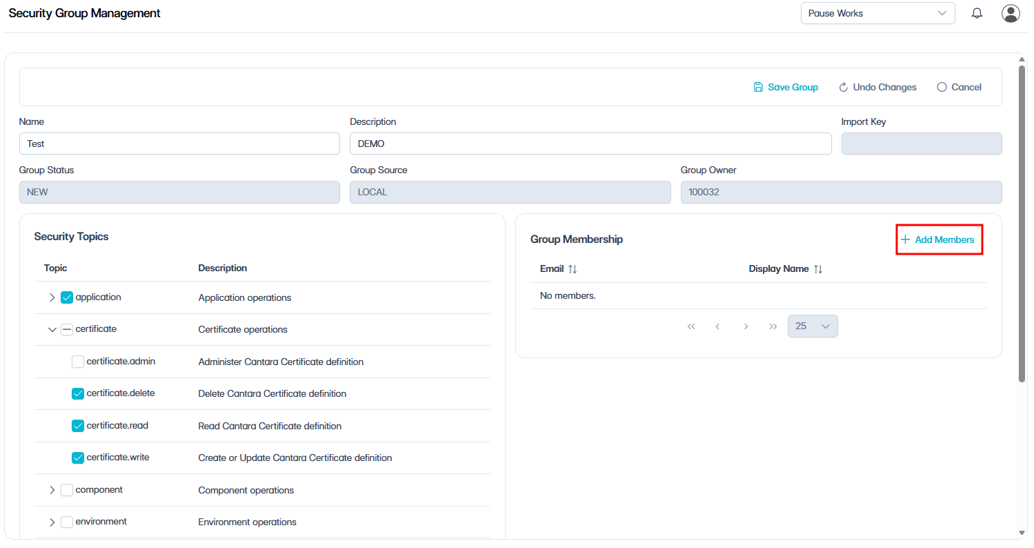Screen dimensions: 1034x548
Task: Click Undo Changes
Action: tap(877, 87)
